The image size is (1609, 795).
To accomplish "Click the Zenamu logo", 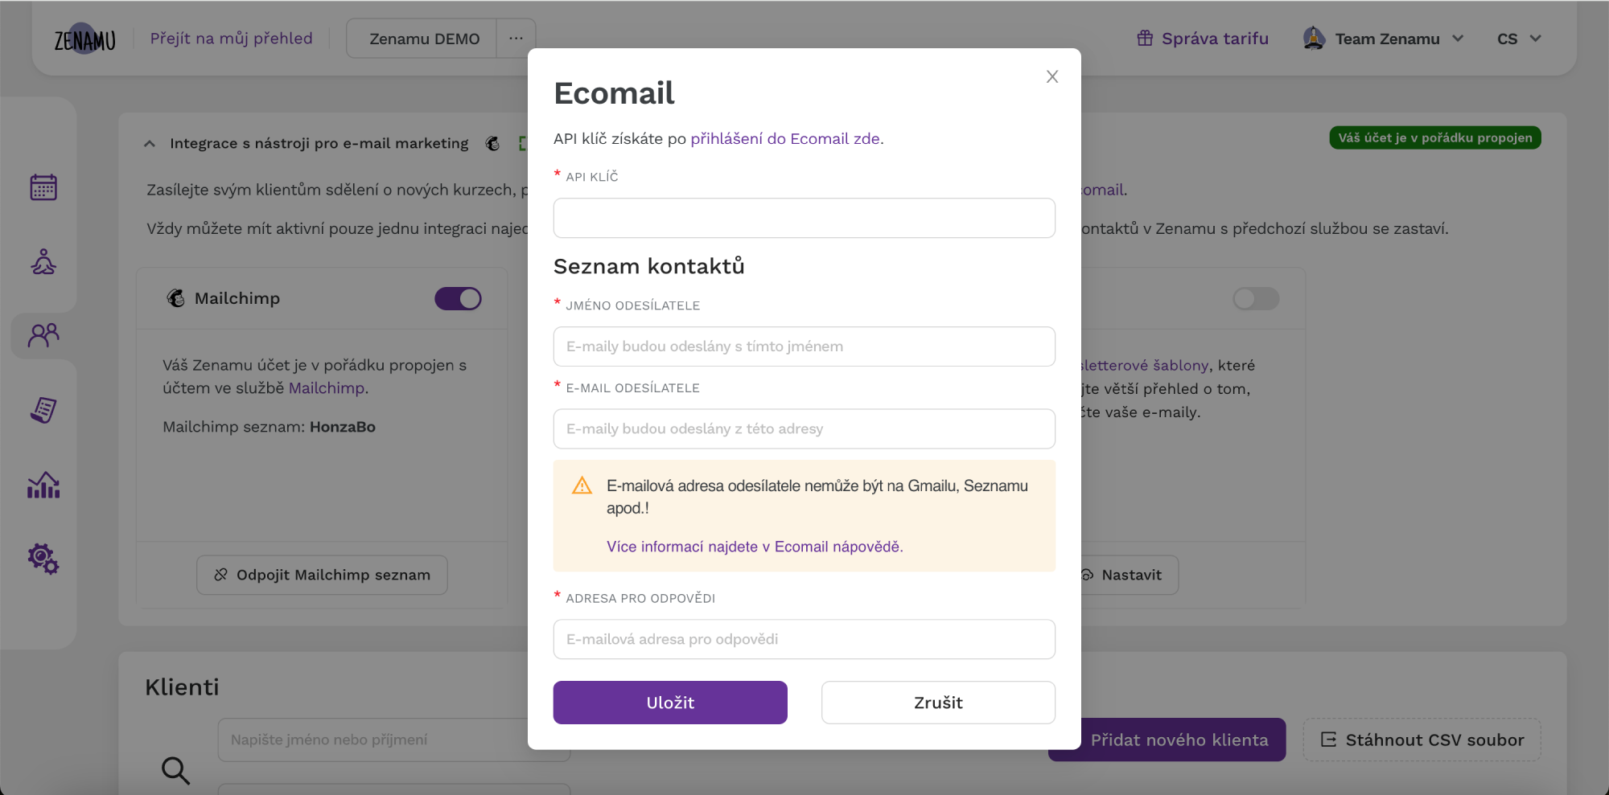I will tap(84, 39).
